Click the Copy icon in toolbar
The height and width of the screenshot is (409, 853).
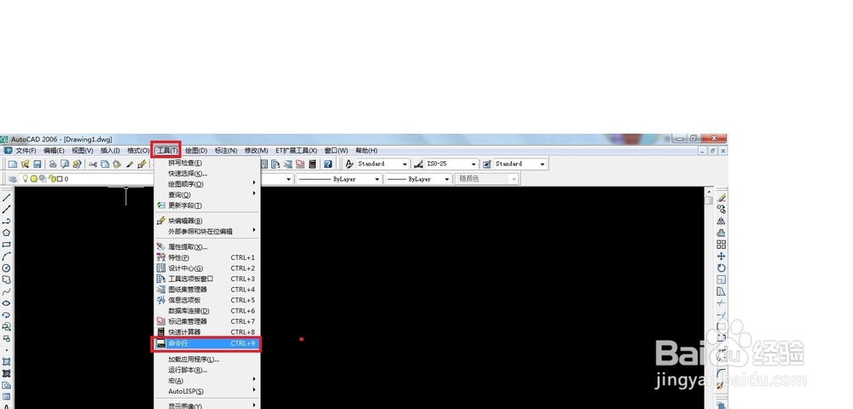pyautogui.click(x=105, y=164)
